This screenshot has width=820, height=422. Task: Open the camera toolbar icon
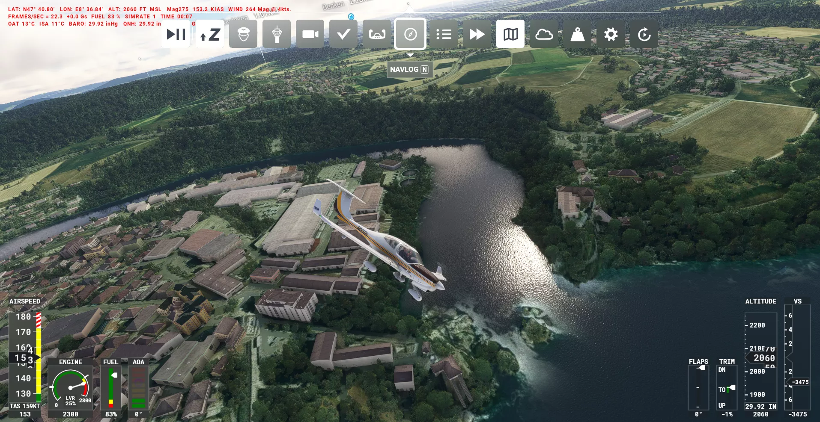pyautogui.click(x=310, y=34)
